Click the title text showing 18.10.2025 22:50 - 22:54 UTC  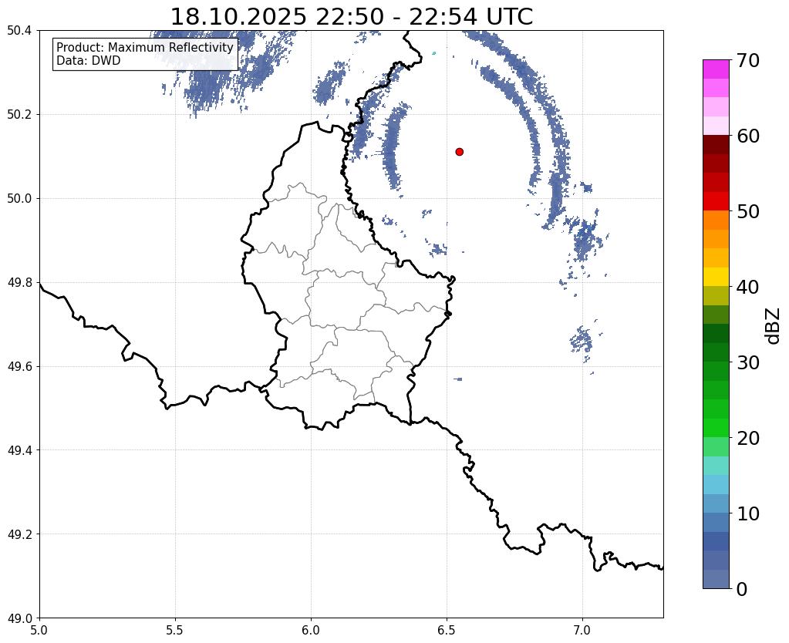[x=352, y=16]
